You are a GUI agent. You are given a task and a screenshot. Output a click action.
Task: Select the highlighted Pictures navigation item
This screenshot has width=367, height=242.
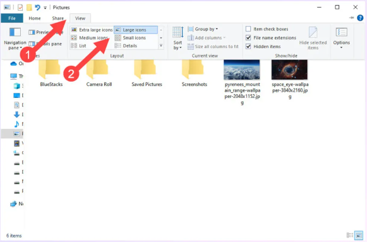pyautogui.click(x=13, y=134)
